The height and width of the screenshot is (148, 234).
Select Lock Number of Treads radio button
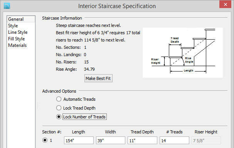[59, 117]
